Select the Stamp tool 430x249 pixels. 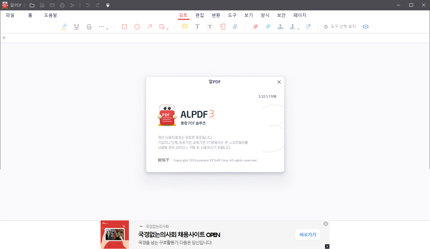[x=280, y=26]
